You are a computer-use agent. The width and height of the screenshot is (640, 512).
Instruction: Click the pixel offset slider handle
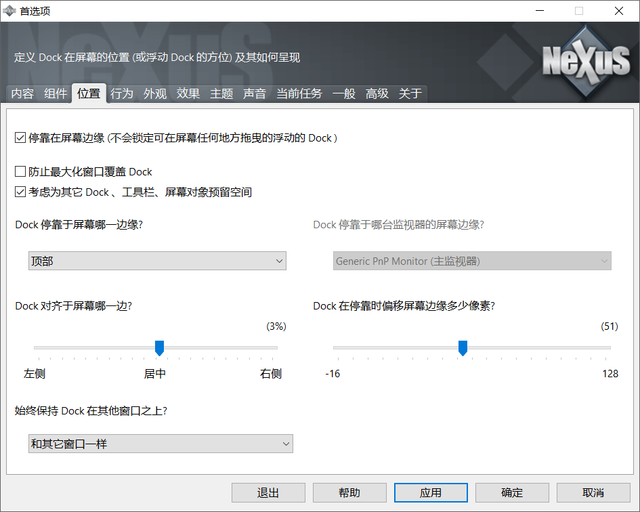click(x=463, y=347)
